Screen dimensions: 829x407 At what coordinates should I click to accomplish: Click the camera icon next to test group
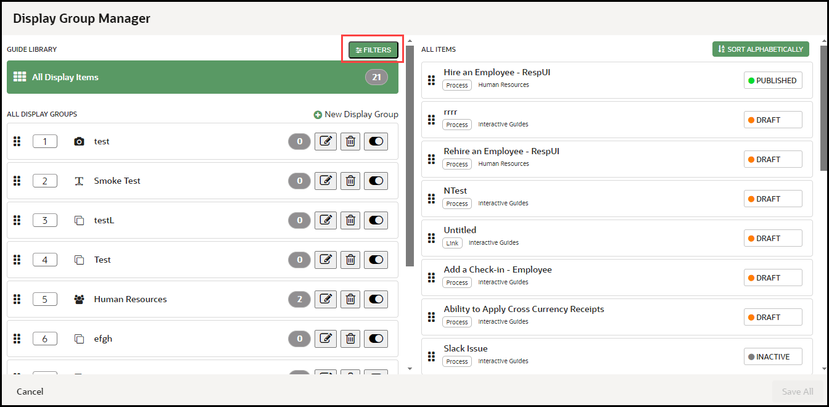pos(80,141)
